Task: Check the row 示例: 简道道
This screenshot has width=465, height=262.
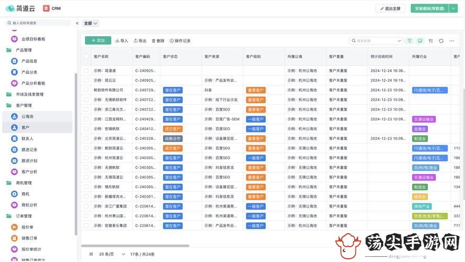Action: tap(86, 71)
